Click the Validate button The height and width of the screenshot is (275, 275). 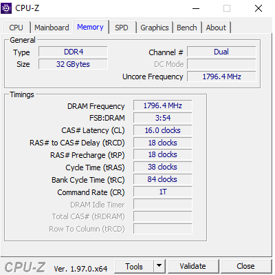pos(192,266)
